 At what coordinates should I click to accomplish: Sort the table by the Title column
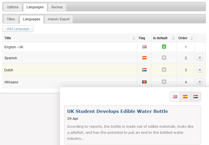coord(134,38)
